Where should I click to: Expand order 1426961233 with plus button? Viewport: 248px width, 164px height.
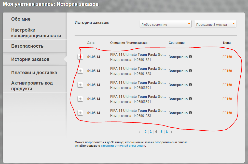click(80, 113)
